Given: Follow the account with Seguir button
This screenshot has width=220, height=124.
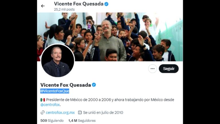Looking at the screenshot, I should pos(169,69).
